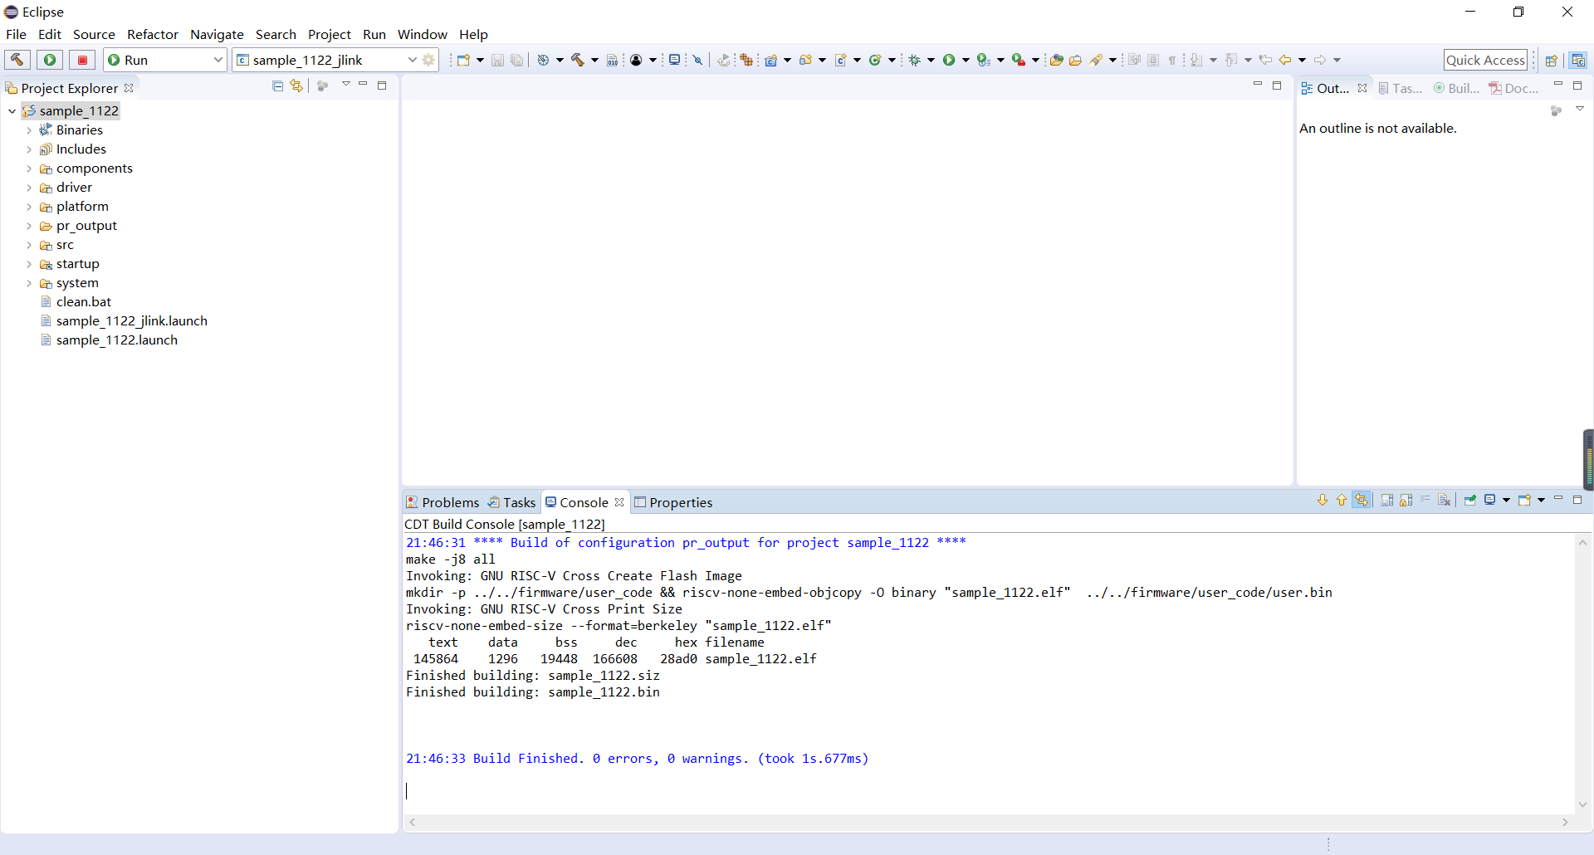Image resolution: width=1594 pixels, height=855 pixels.
Task: Switch to the Tasks tab in bottom panel
Action: (x=512, y=502)
